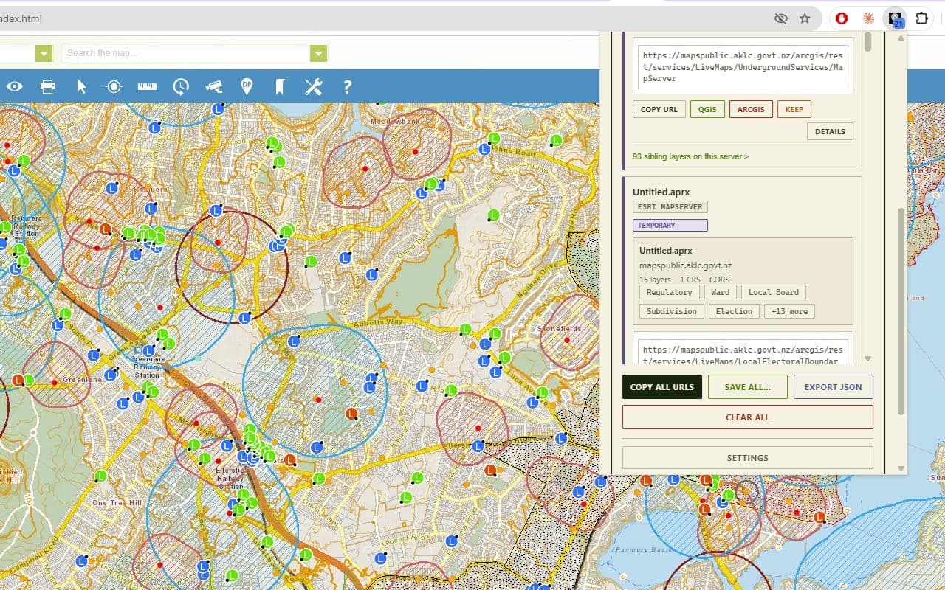Select the UndergroundServices MapServer URL text
Viewport: 945px width, 590px height.
pyautogui.click(x=743, y=66)
